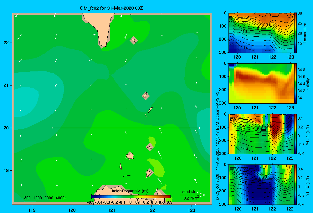The image size is (313, 213).
Task: Click the map's longitude label 121
Action: coord(112,210)
